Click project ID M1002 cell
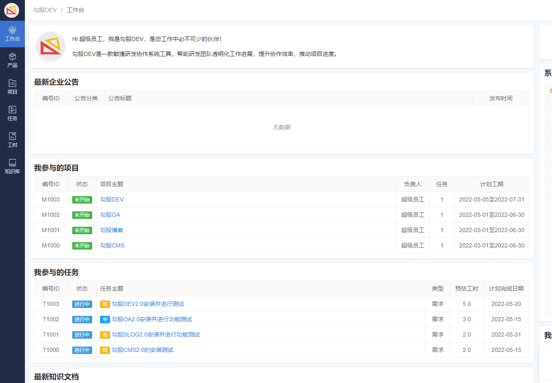This screenshot has height=383, width=552. coord(51,215)
